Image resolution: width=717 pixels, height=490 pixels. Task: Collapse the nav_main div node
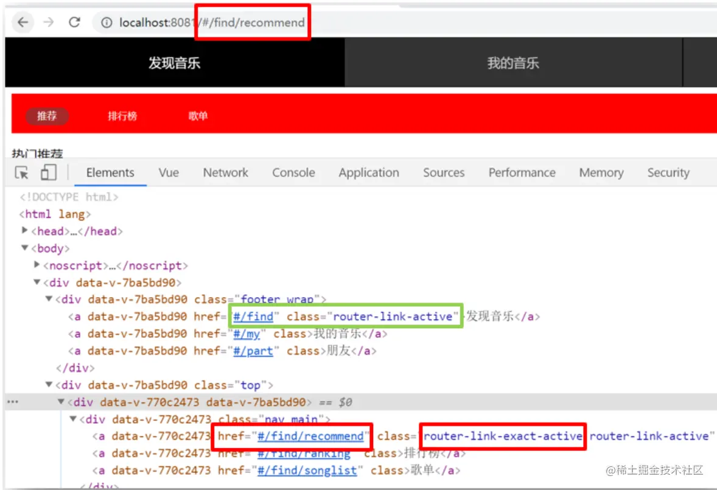click(x=72, y=419)
